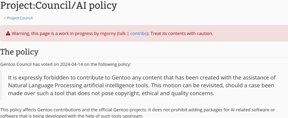288x118 pixels.
Task: Click "work in progress" text in banner
Action: tap(76, 34)
